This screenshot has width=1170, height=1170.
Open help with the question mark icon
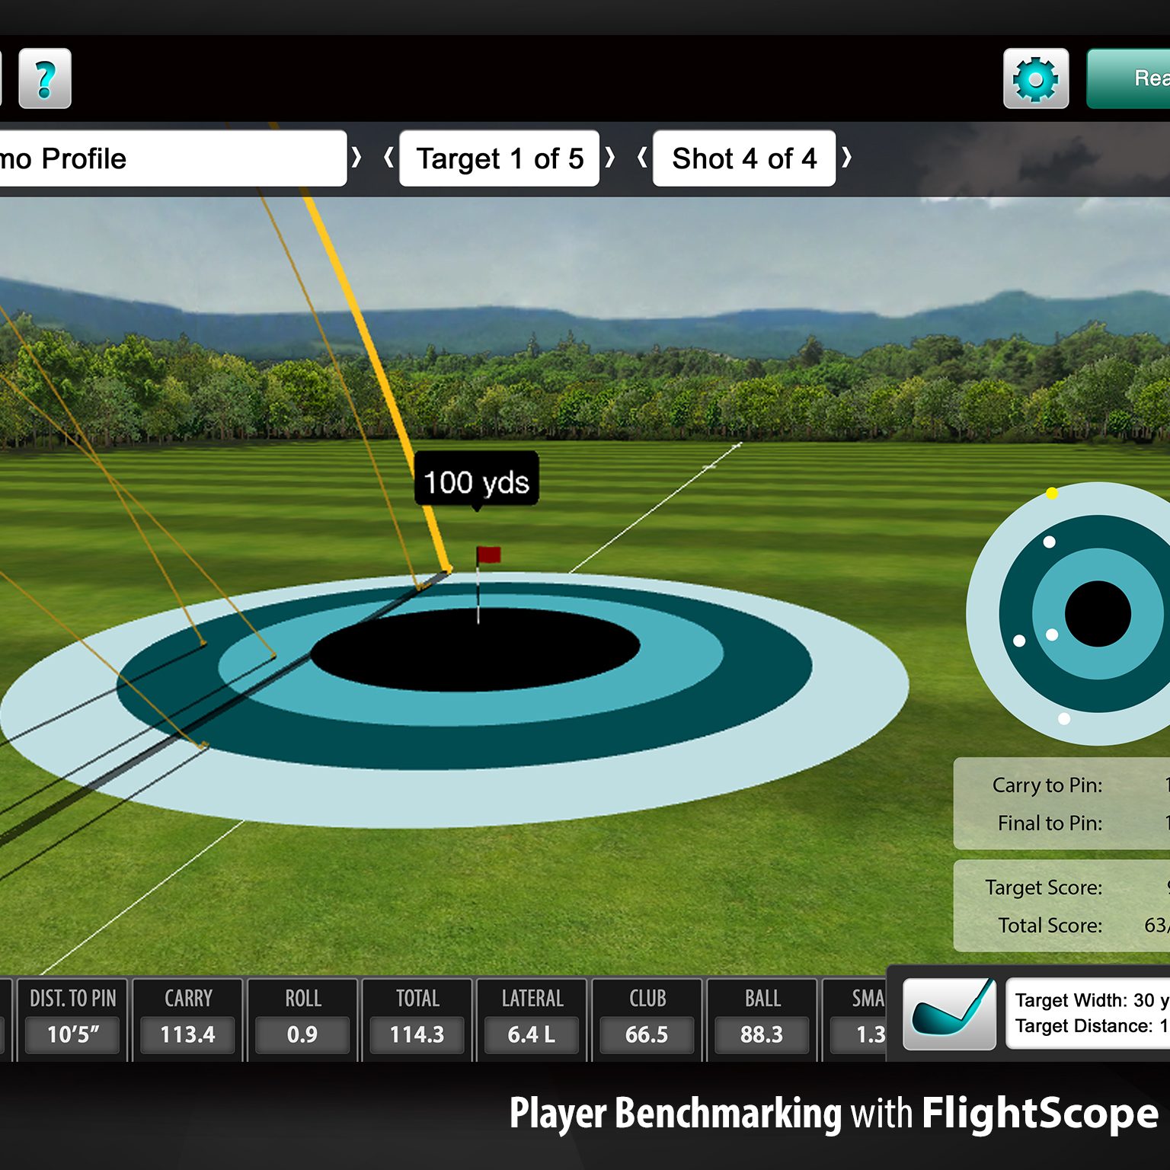[45, 78]
